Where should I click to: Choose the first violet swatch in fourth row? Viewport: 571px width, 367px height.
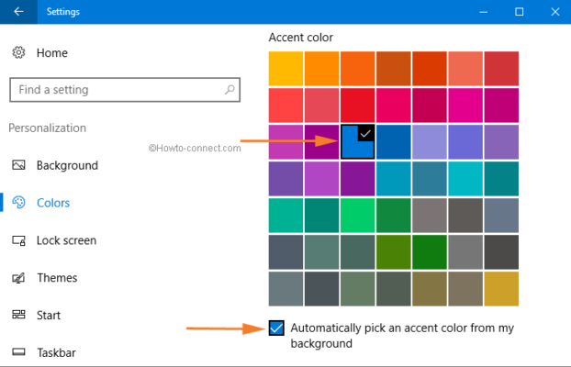(285, 178)
